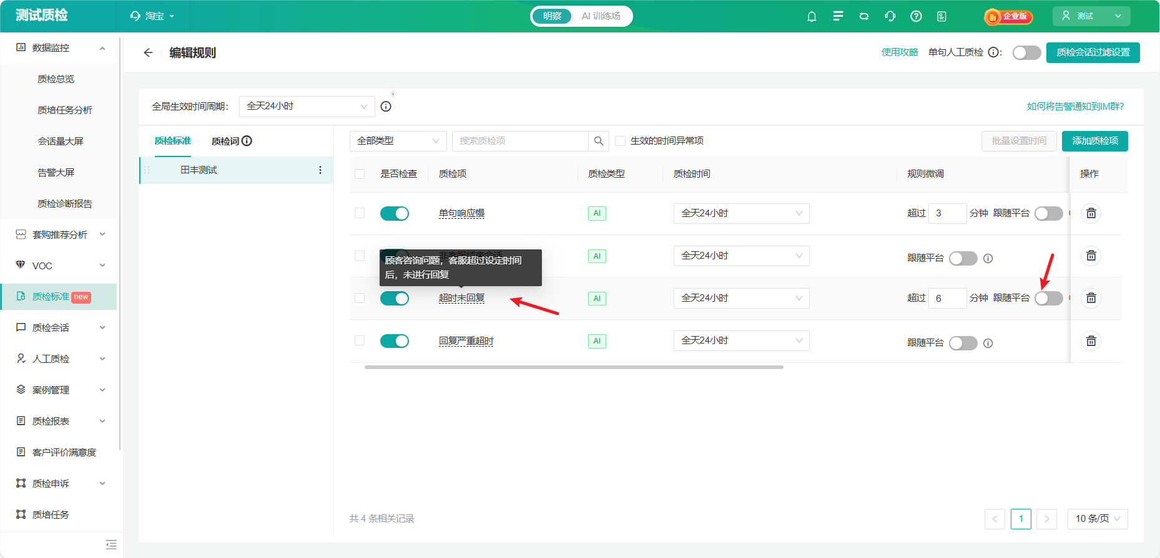The image size is (1160, 558).
Task: Delete the 超时未回复 row with trash icon
Action: click(1091, 298)
